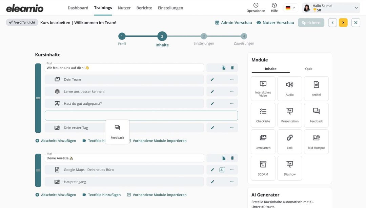Add a Präsentation module
Viewport: 366px width, 208px height.
point(290,115)
